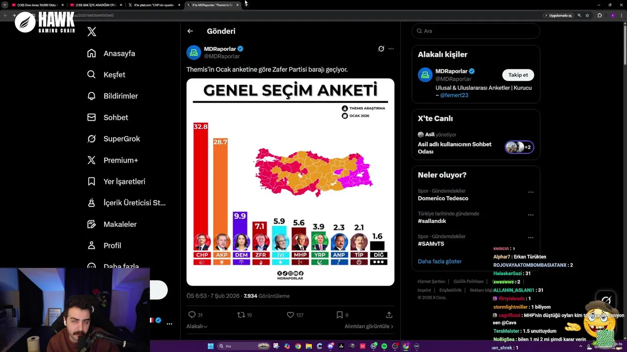Switch to the BAK İŞTE ARADIĞIM tab
Image resolution: width=627 pixels, height=352 pixels.
96,5
